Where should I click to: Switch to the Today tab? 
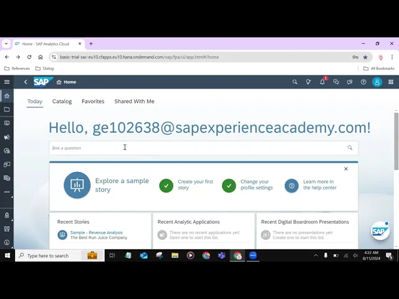tap(35, 101)
